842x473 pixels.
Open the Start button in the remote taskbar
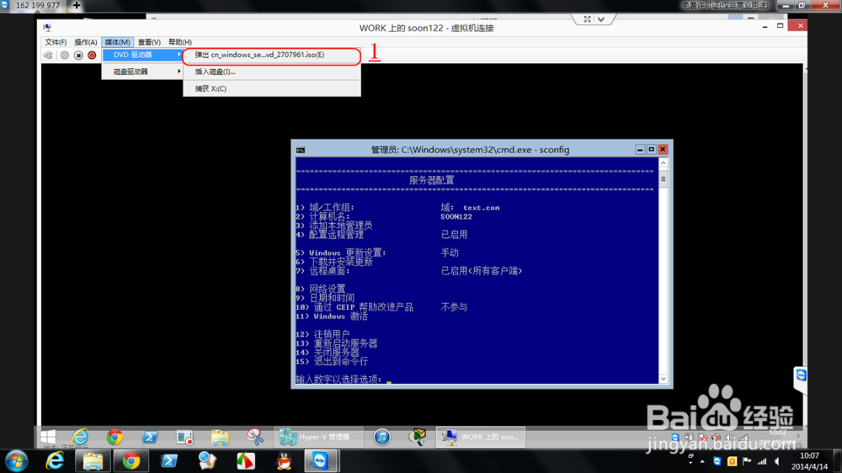48,437
